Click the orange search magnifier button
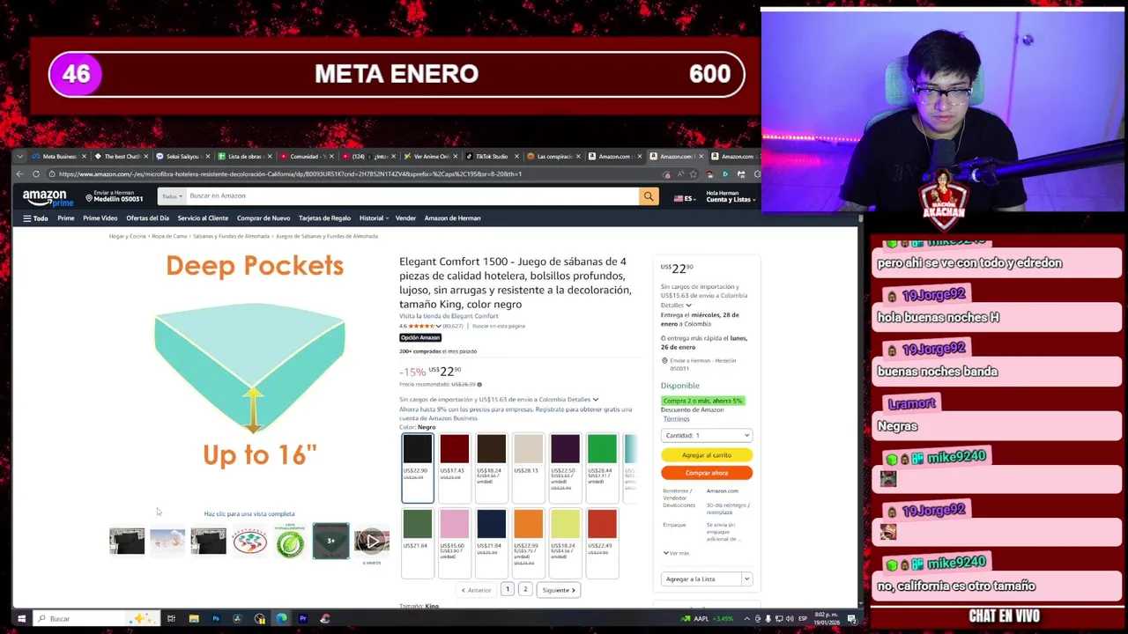This screenshot has height=634, width=1128. (x=649, y=196)
